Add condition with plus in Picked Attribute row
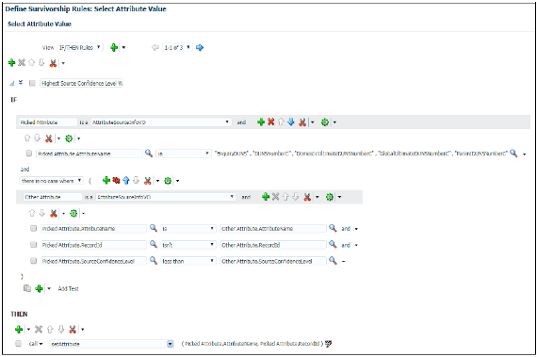This screenshot has height=357, width=537. pos(261,122)
